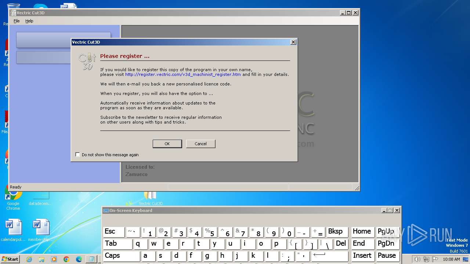Image resolution: width=470 pixels, height=264 pixels.
Task: Tap the Enter arrow key on On-Screen Keyboard
Action: [330, 256]
